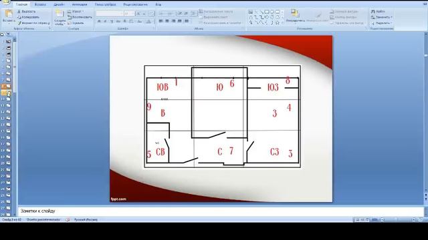Click Эффекты для фигур shape effects
This screenshot has width=428, height=240.
coord(347,23)
